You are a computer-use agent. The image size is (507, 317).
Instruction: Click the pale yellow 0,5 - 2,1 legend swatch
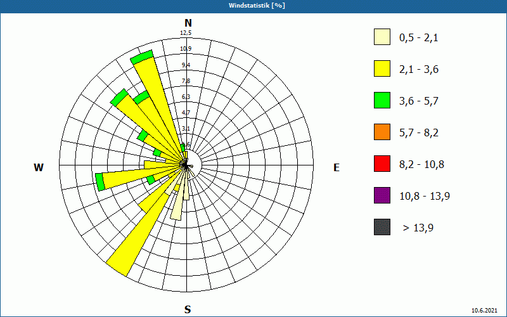pos(382,37)
